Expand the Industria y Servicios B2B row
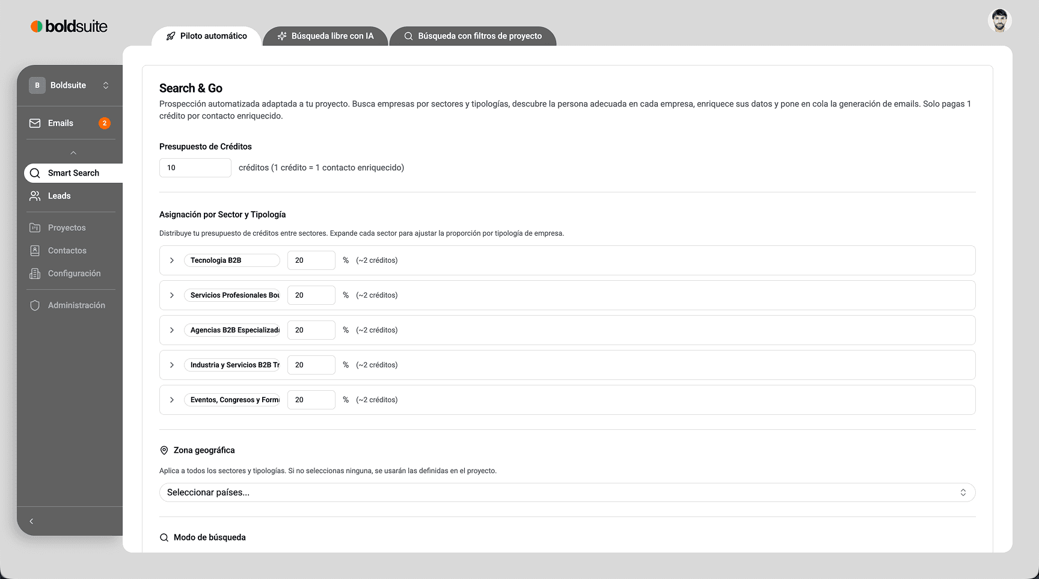This screenshot has height=579, width=1039. [x=172, y=365]
